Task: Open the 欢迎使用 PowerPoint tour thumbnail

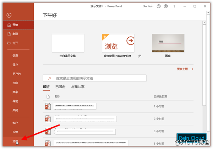Action: pyautogui.click(x=118, y=43)
